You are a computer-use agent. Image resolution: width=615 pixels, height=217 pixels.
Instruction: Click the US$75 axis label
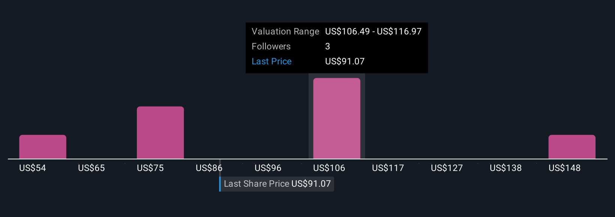pyautogui.click(x=150, y=168)
